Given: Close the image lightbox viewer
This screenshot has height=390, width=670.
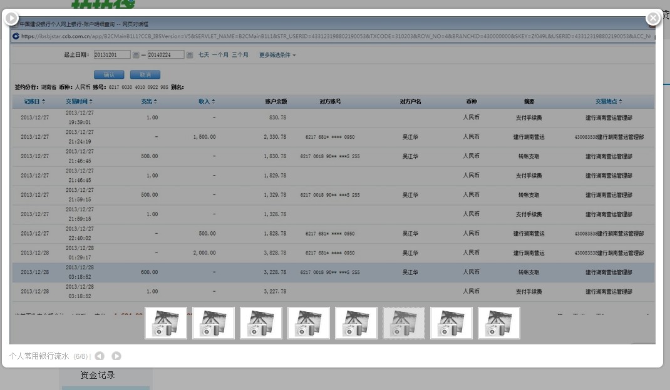Looking at the screenshot, I should tap(653, 18).
